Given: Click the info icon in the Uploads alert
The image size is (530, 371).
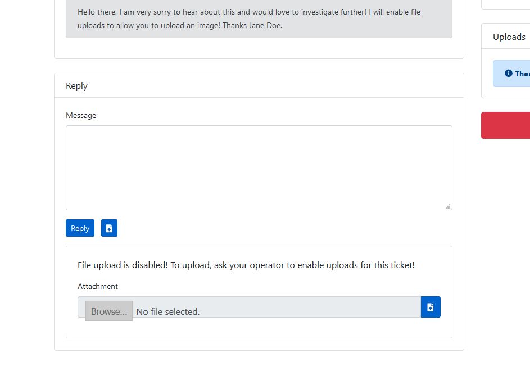Looking at the screenshot, I should click(x=509, y=74).
